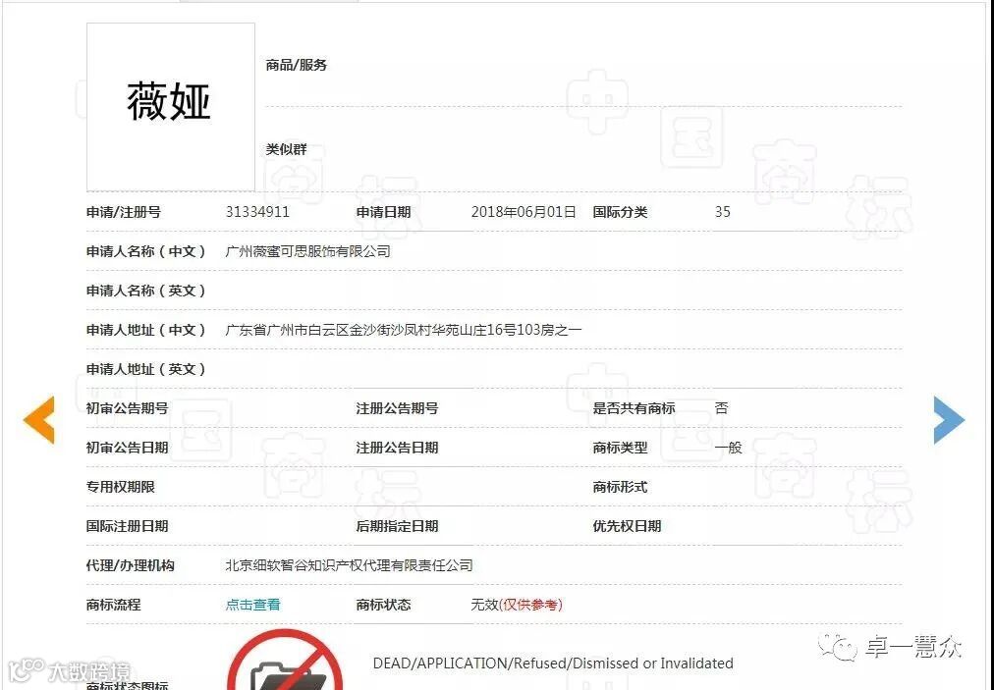Click the 薇娅 trademark image thumbnail
994x690 pixels.
click(171, 106)
